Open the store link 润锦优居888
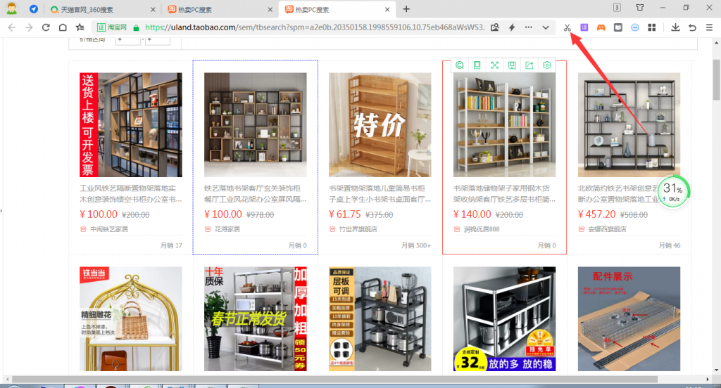The height and width of the screenshot is (388, 721). (x=482, y=229)
